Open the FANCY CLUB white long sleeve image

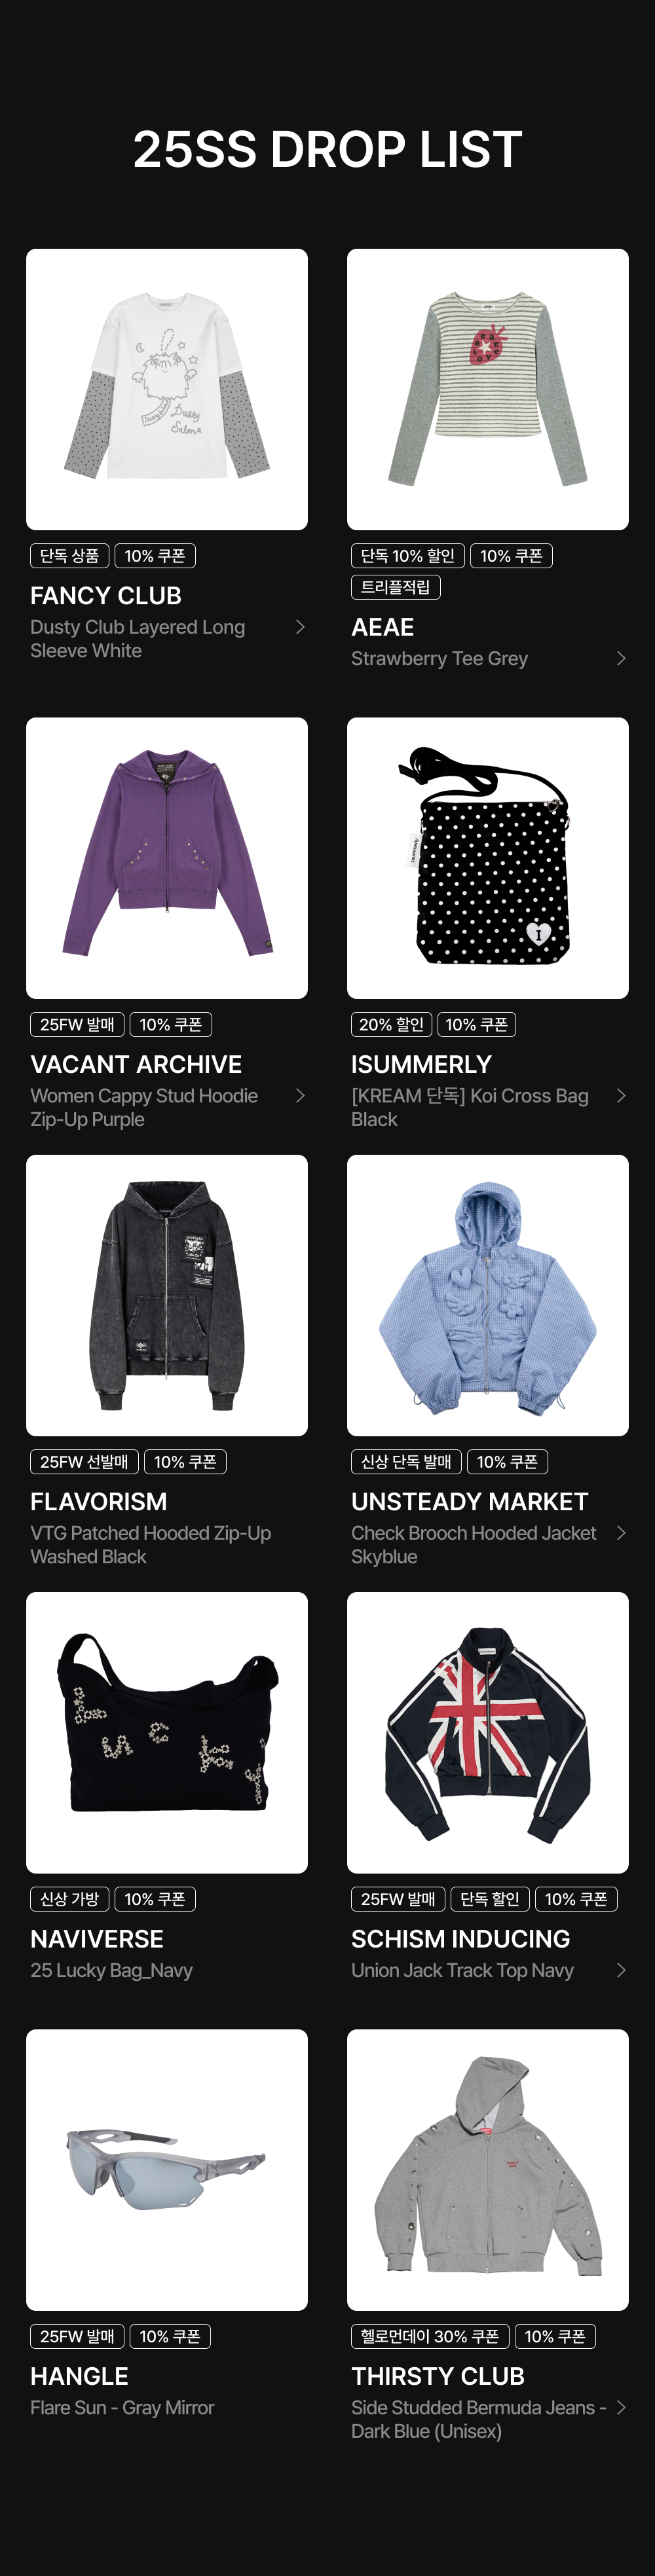coord(167,389)
